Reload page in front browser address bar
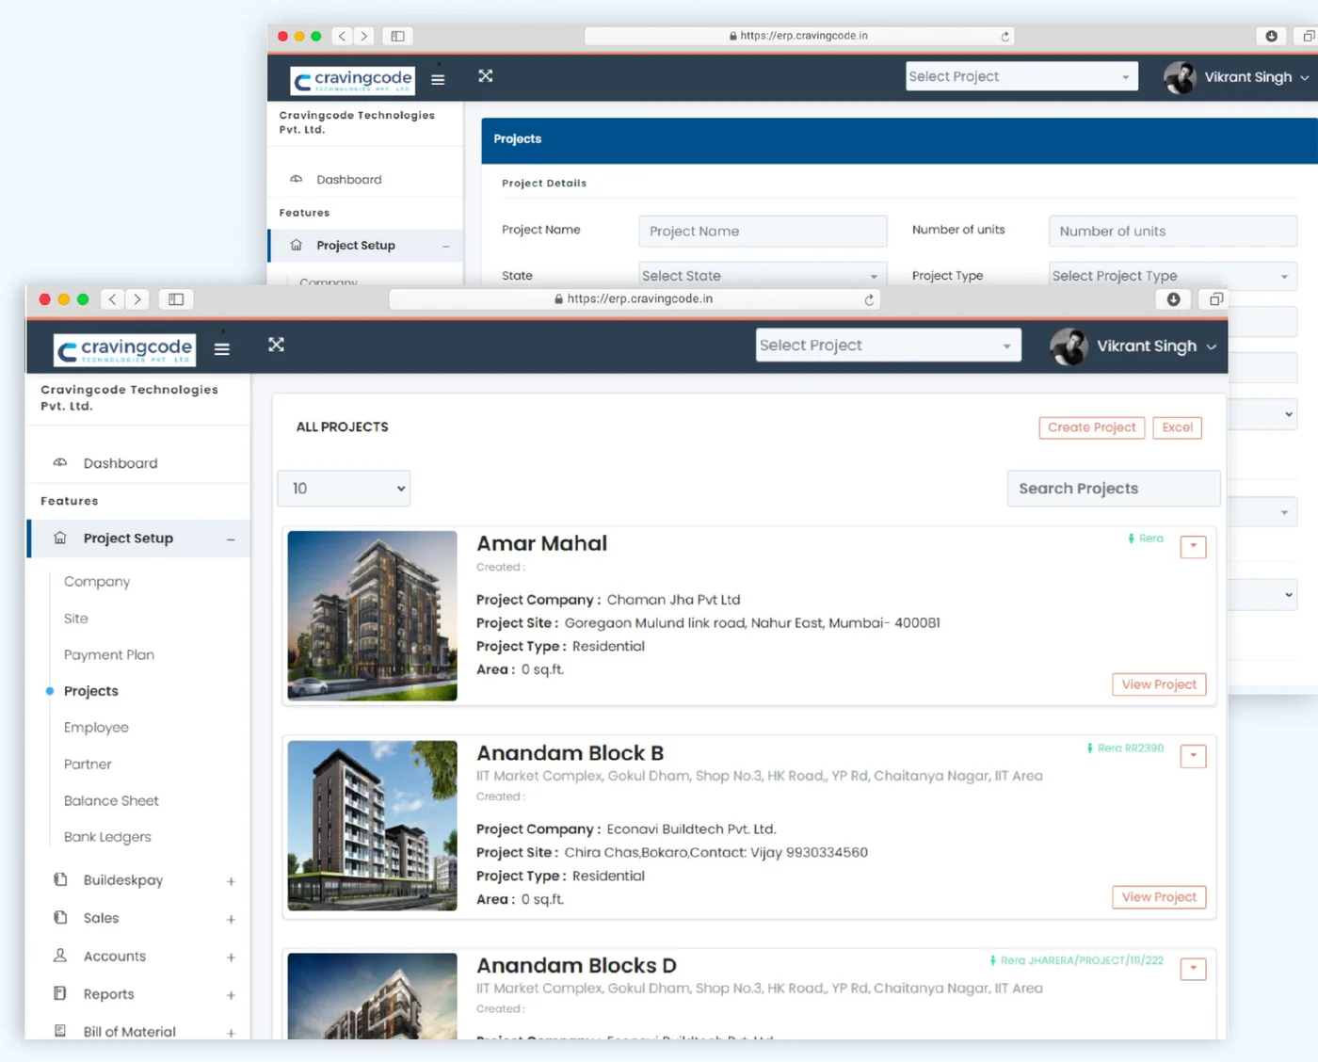This screenshot has width=1318, height=1062. click(869, 299)
